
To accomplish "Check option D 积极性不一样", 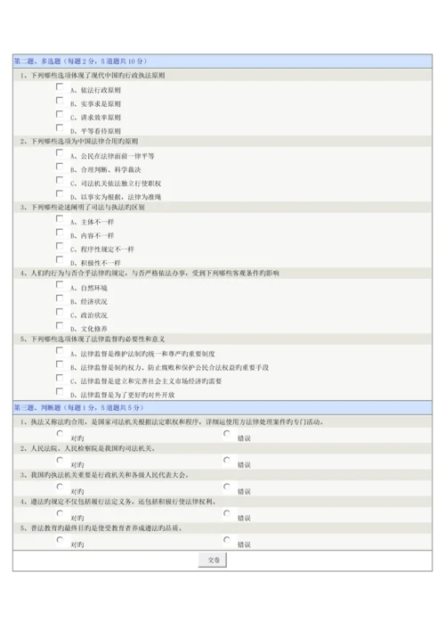I will (x=60, y=259).
